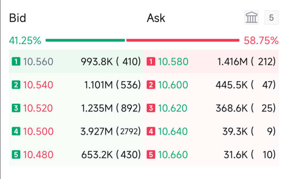Click the green bid level 3 badge

tap(16, 108)
